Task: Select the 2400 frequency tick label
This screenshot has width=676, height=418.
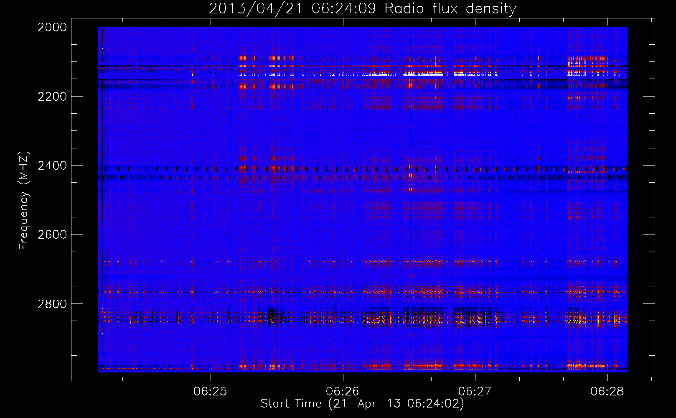Action: [x=52, y=166]
